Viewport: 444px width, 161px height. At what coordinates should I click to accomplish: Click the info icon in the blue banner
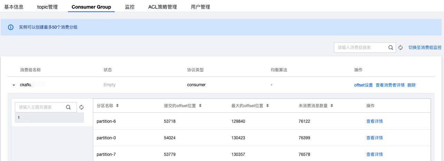pyautogui.click(x=11, y=27)
